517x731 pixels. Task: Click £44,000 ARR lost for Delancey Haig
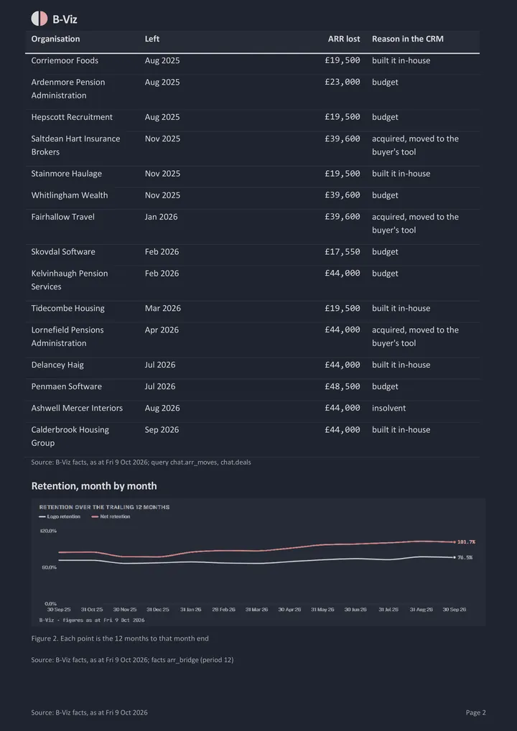click(343, 365)
